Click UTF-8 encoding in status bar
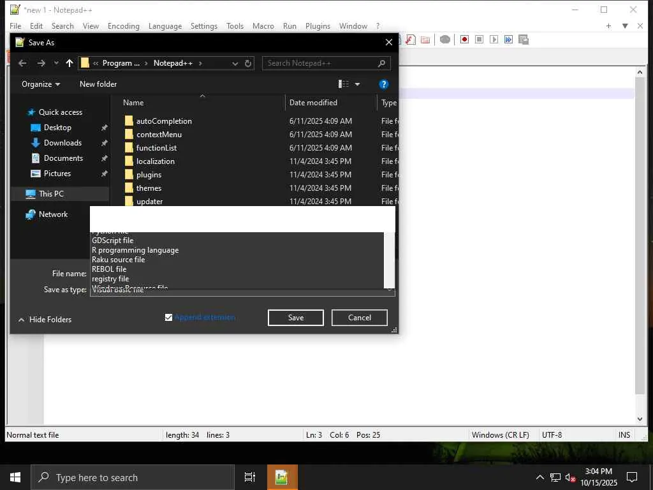Image resolution: width=653 pixels, height=490 pixels. click(x=552, y=435)
